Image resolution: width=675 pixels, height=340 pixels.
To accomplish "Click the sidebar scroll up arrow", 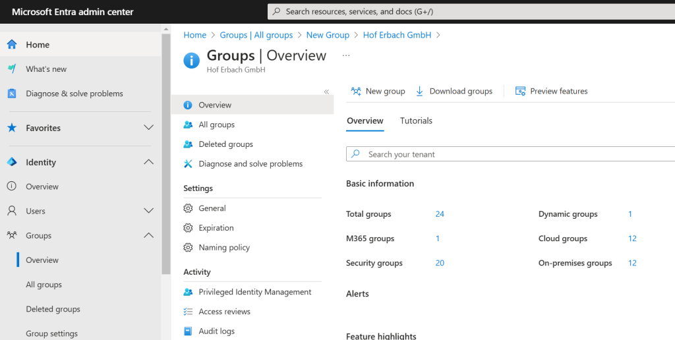I will point(166,29).
